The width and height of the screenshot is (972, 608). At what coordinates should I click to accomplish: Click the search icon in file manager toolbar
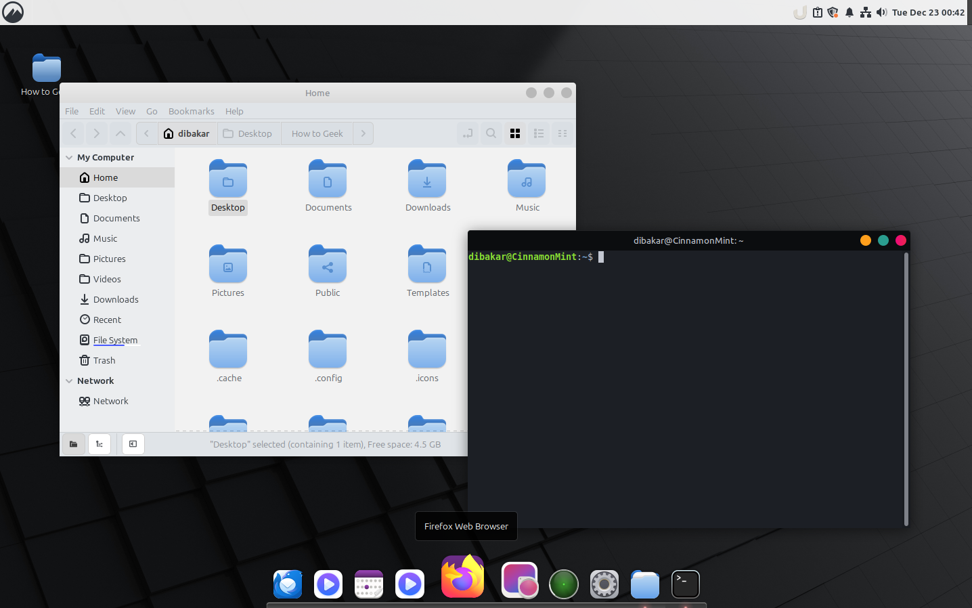[x=491, y=133]
